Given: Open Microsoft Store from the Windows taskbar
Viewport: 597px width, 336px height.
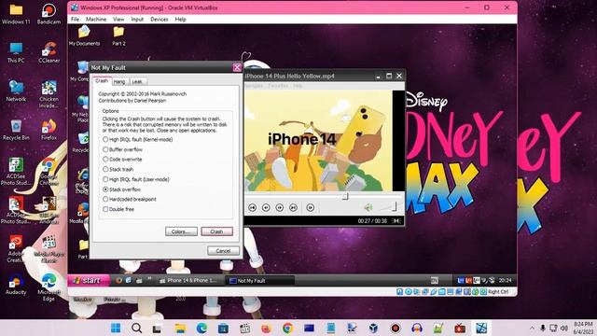Looking at the screenshot, I should pyautogui.click(x=224, y=328).
